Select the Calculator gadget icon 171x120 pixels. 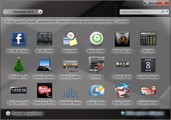tap(148, 39)
